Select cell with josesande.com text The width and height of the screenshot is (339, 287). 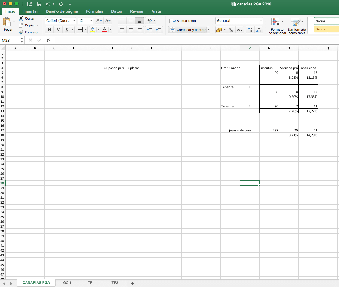(240, 130)
